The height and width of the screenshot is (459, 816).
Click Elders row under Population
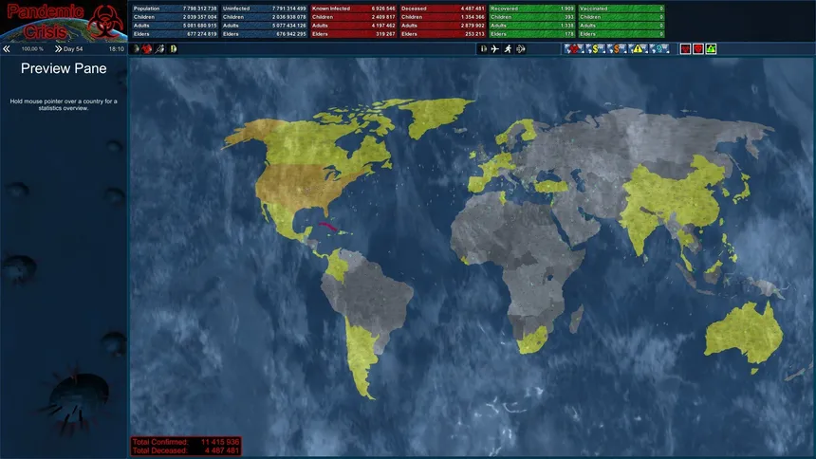point(175,34)
